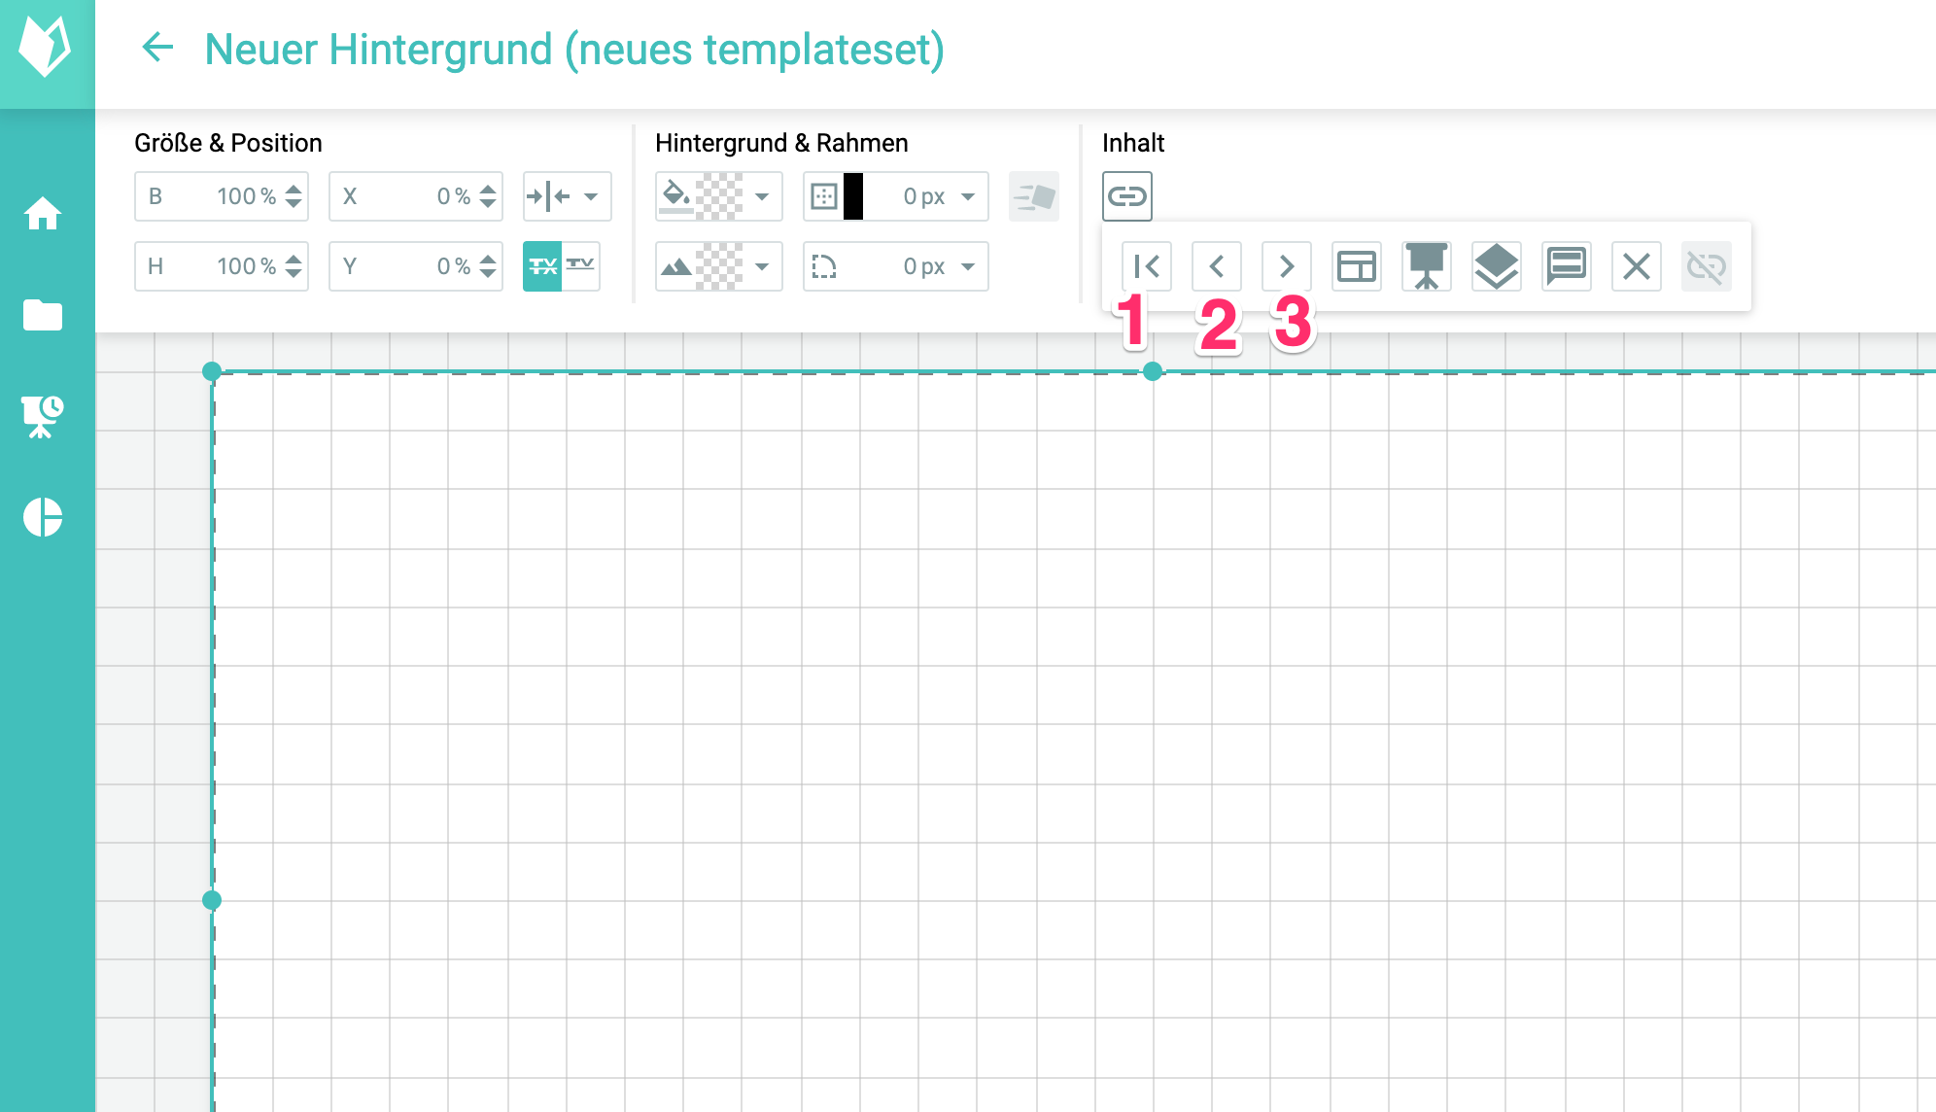
Task: Toggle the TY relative position button
Action: tap(581, 266)
